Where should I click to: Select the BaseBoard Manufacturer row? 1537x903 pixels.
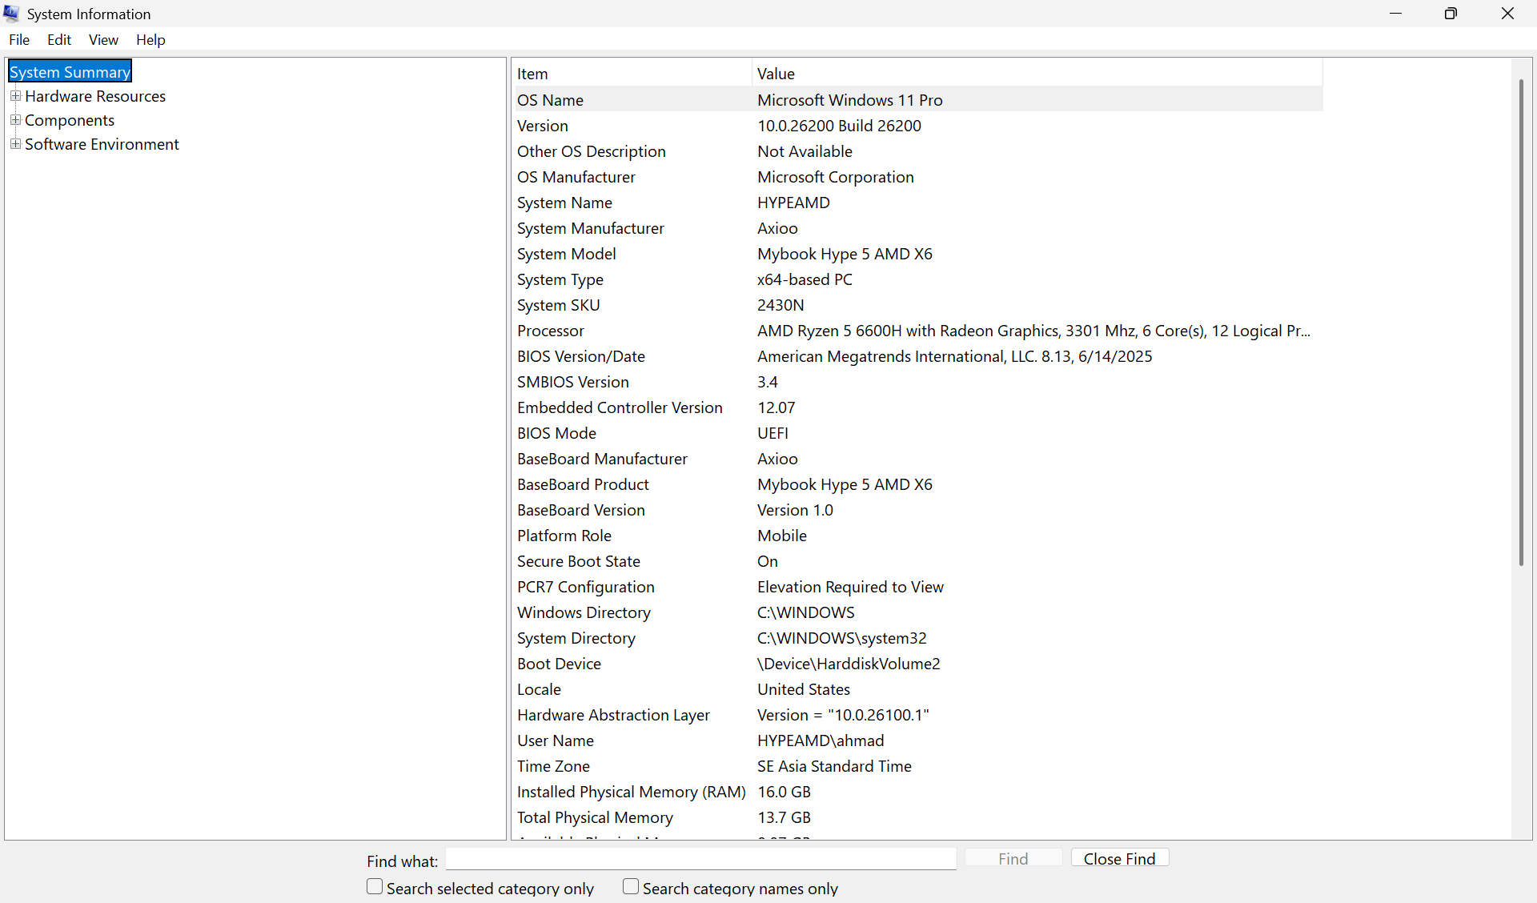click(x=917, y=459)
